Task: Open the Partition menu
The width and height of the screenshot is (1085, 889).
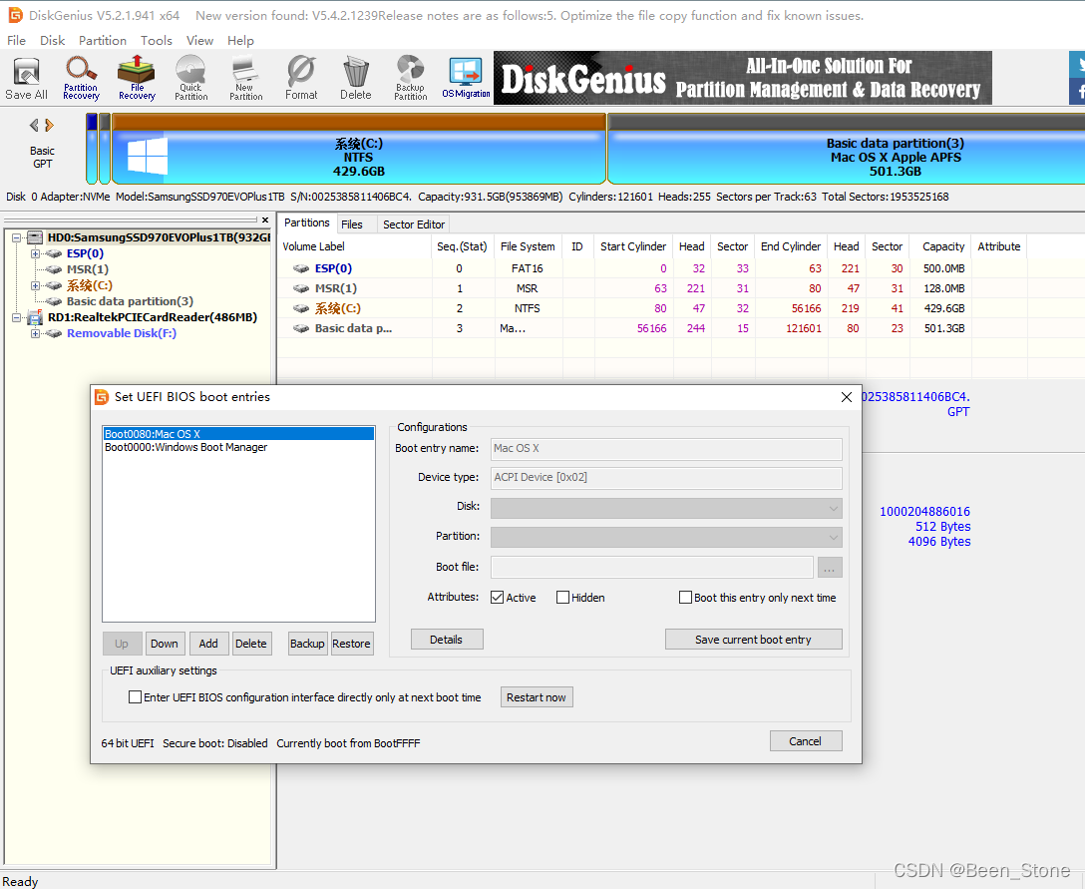Action: coord(103,41)
